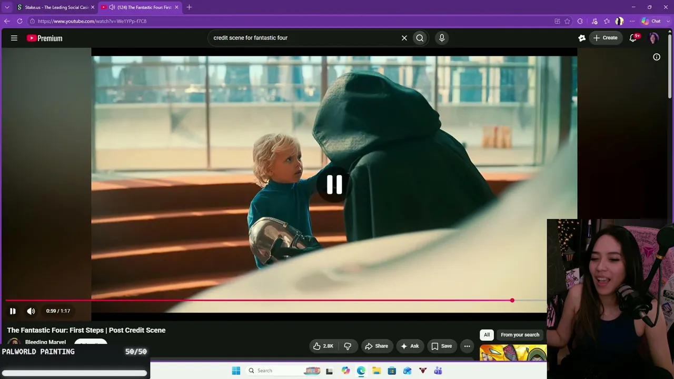Open more actions ellipsis under video
The width and height of the screenshot is (674, 379).
(467, 346)
